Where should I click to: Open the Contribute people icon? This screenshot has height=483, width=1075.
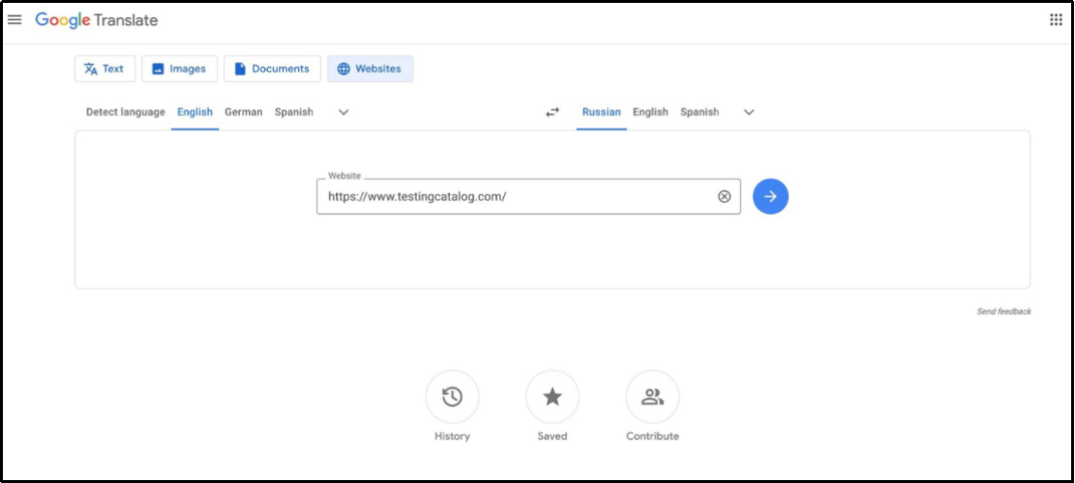(652, 397)
